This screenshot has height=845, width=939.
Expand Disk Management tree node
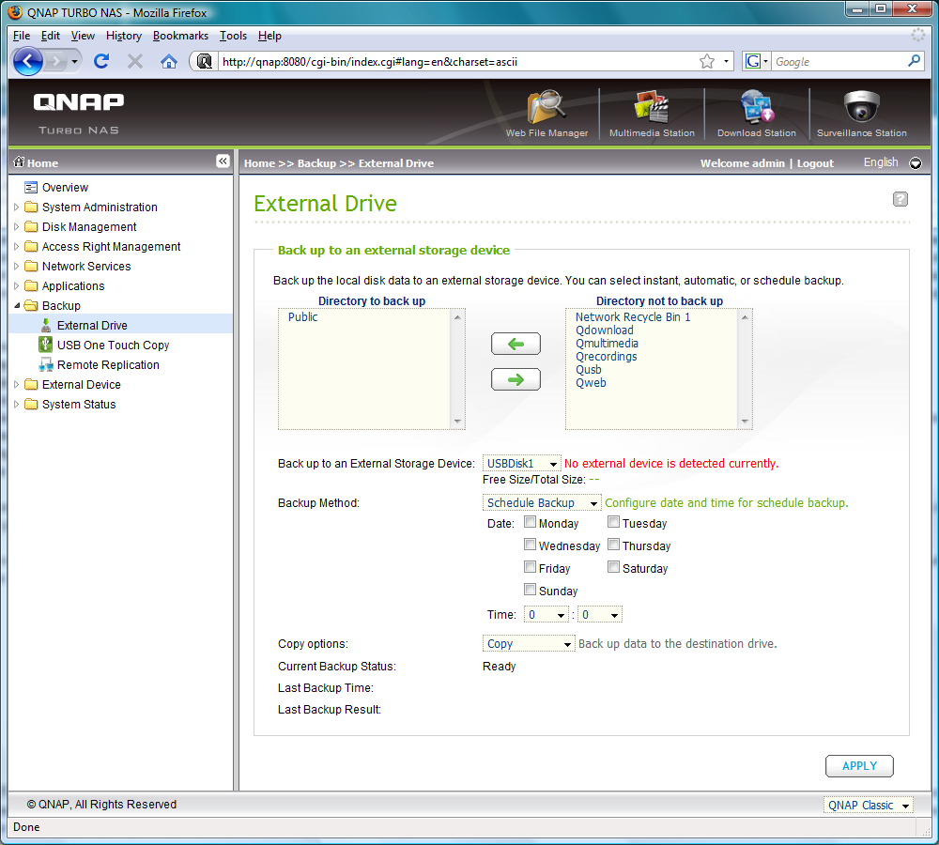pyautogui.click(x=17, y=227)
